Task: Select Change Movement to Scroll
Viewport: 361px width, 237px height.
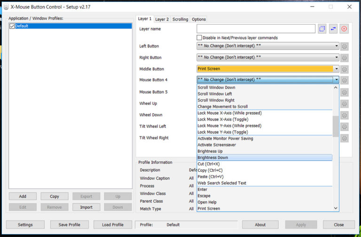Action: coord(265,107)
